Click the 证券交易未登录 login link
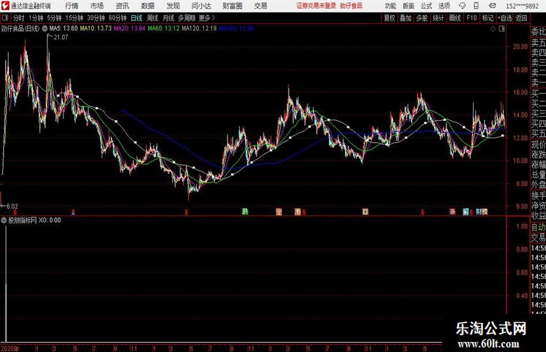Screen dimensions: 546x352 [x=316, y=6]
